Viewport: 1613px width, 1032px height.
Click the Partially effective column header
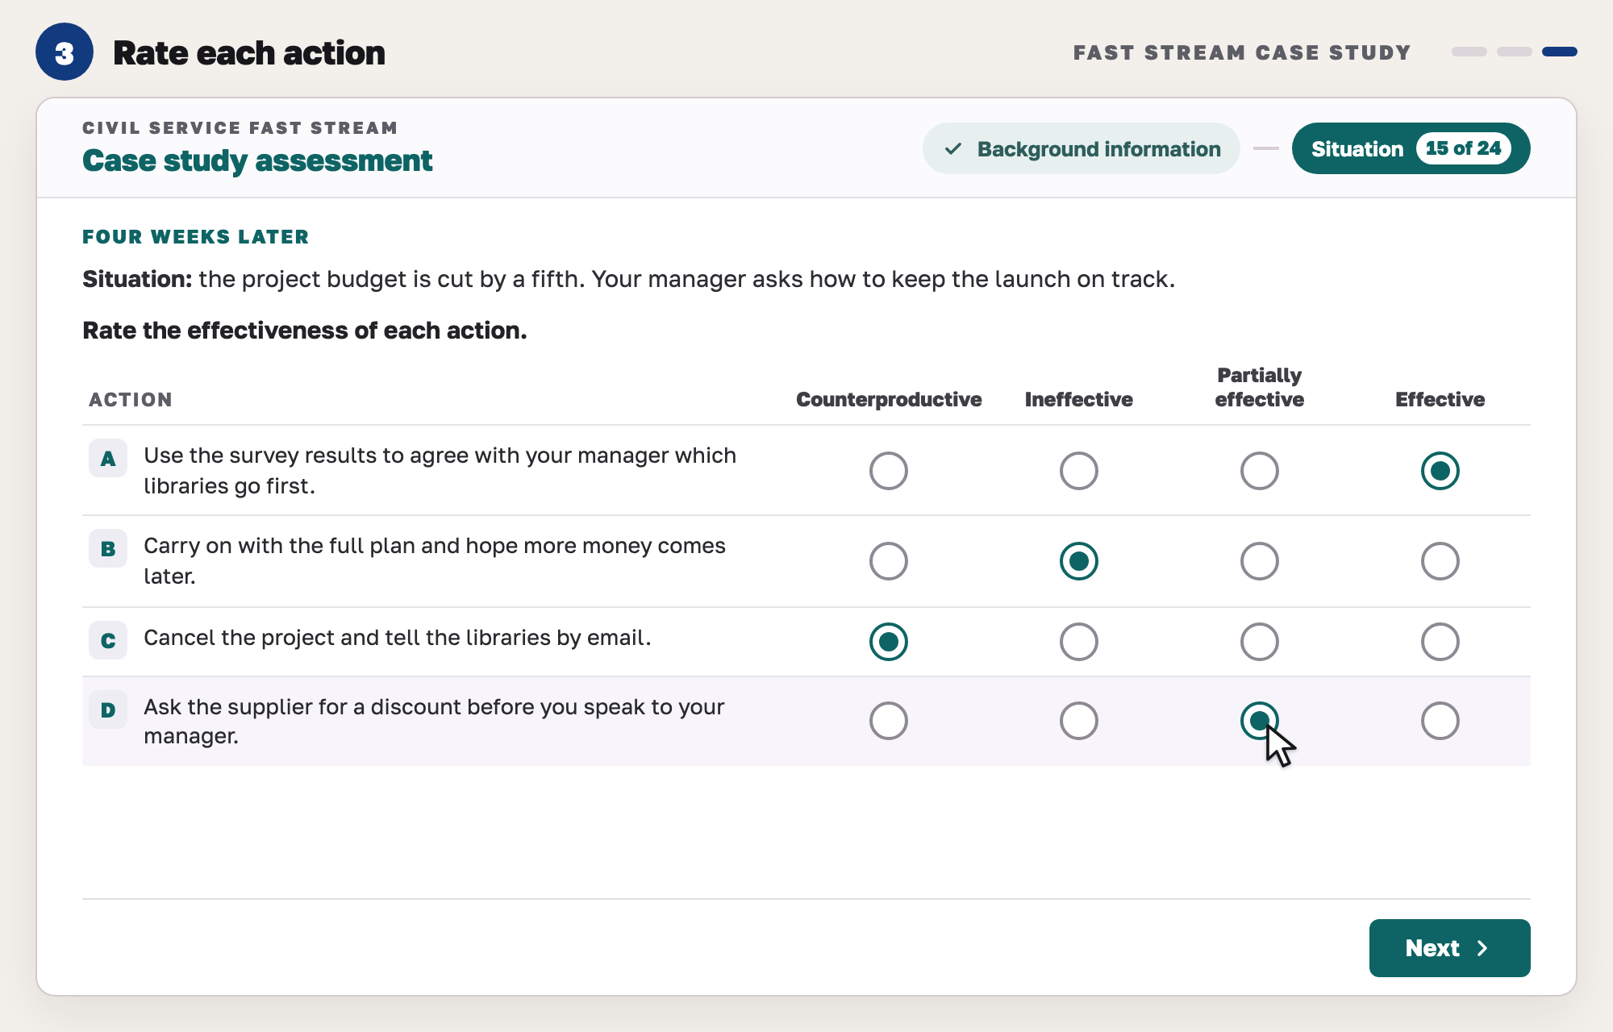click(1260, 388)
